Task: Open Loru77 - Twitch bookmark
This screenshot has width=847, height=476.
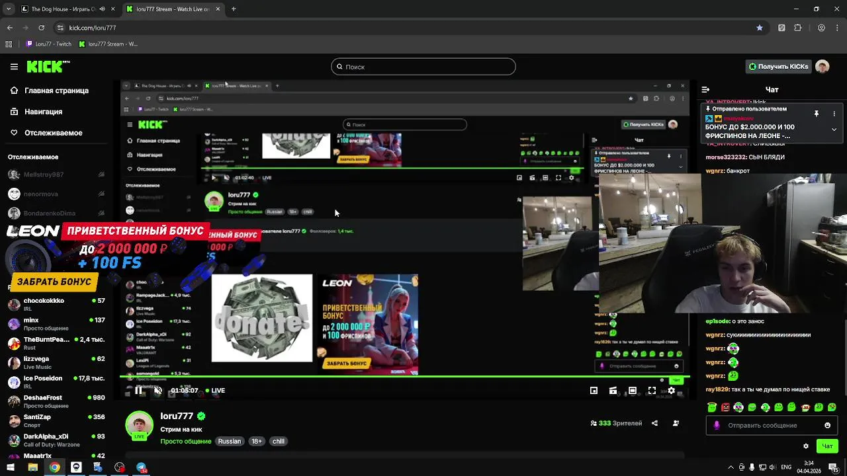Action: (48, 44)
